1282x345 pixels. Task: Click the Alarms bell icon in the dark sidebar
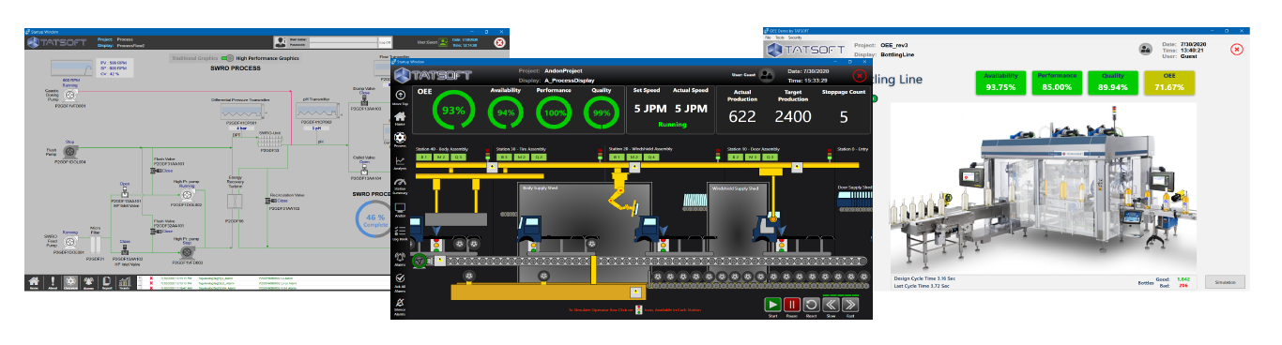click(x=401, y=256)
